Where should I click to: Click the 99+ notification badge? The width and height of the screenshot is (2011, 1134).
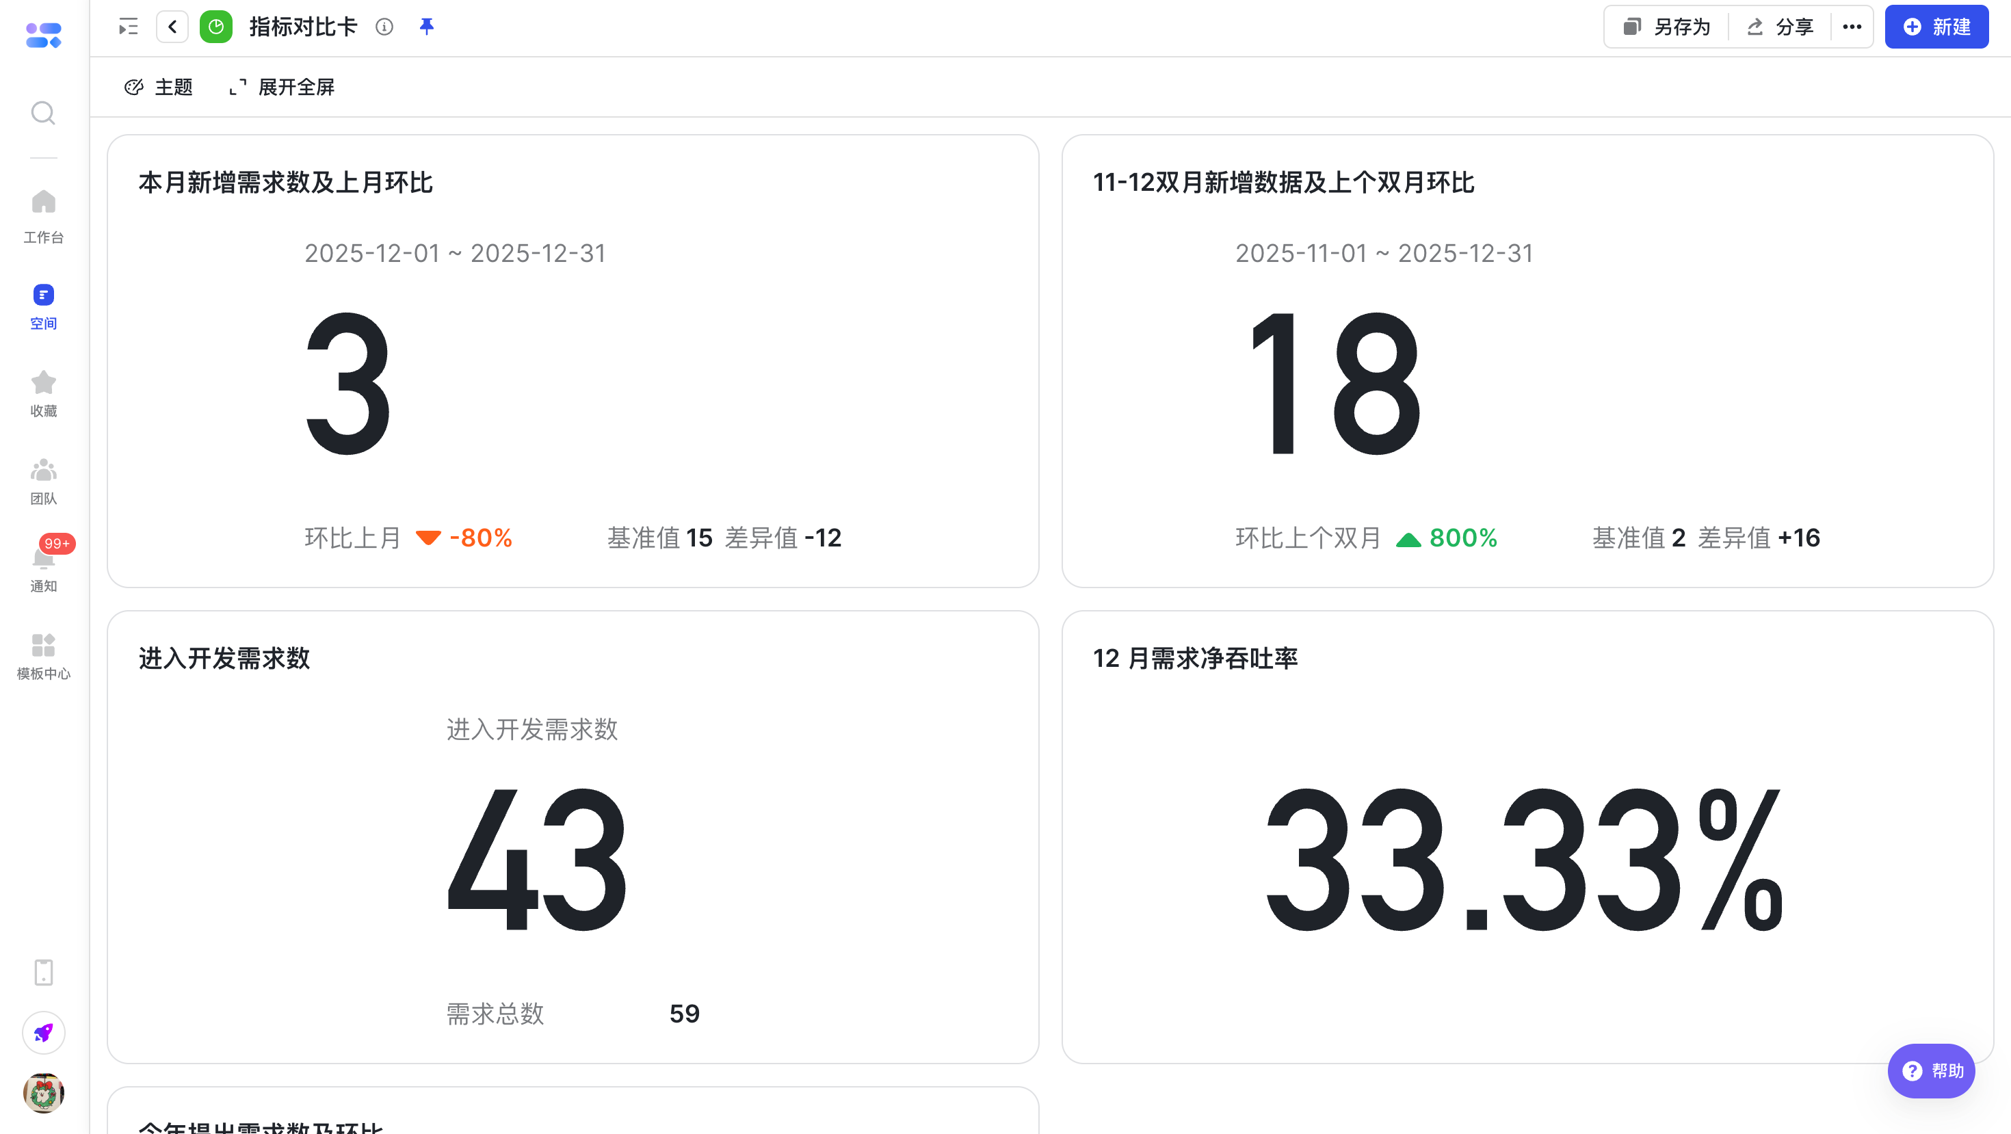(57, 543)
